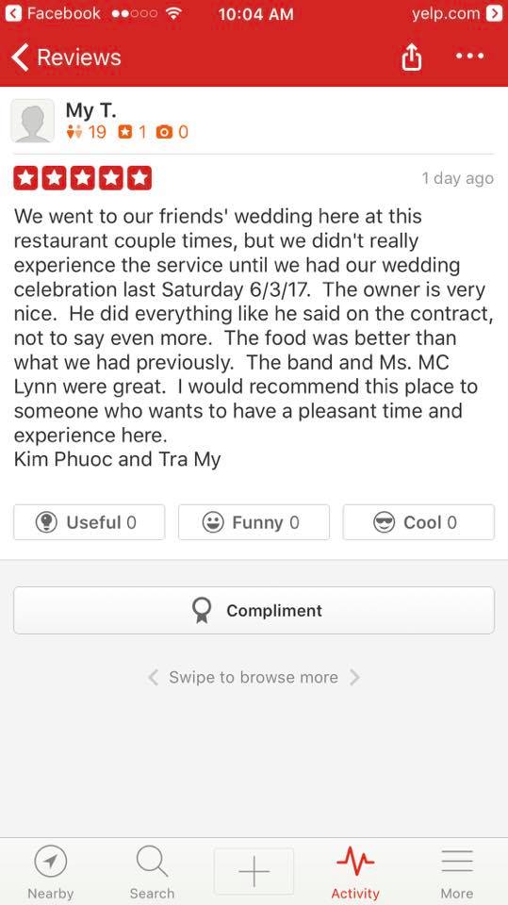Screen dimensions: 508x905
Task: Open reviewer name My T.
Action: point(90,109)
